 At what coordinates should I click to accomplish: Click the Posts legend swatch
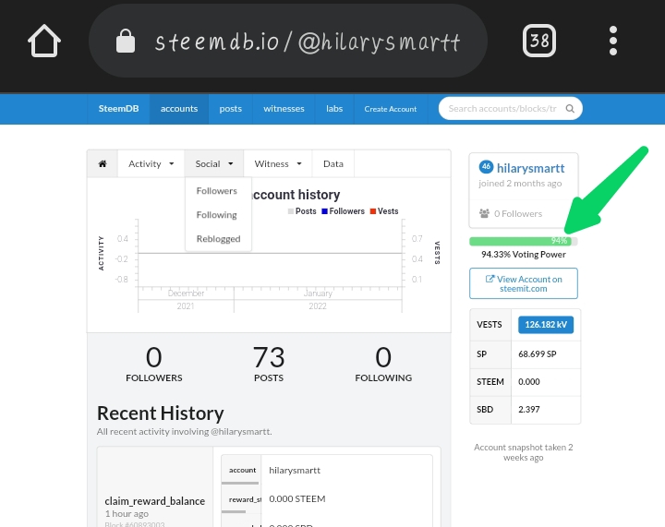pyautogui.click(x=291, y=211)
